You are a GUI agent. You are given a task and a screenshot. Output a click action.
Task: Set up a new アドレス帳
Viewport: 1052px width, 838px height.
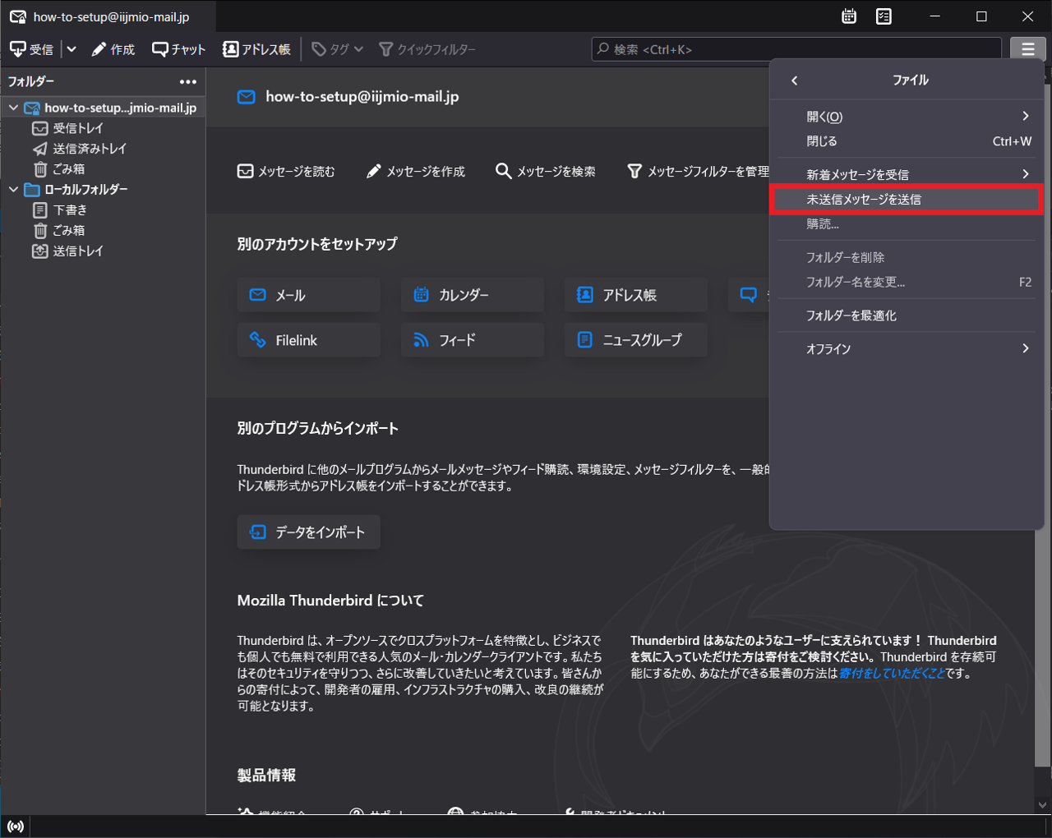636,294
